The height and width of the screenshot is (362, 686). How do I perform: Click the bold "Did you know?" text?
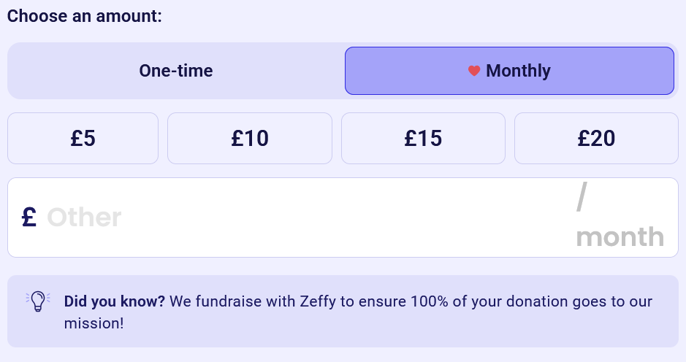[115, 301]
